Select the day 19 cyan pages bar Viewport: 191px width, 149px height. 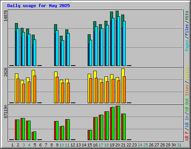[113, 42]
